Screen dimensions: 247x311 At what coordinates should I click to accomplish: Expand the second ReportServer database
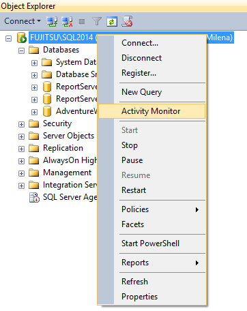tap(34, 100)
